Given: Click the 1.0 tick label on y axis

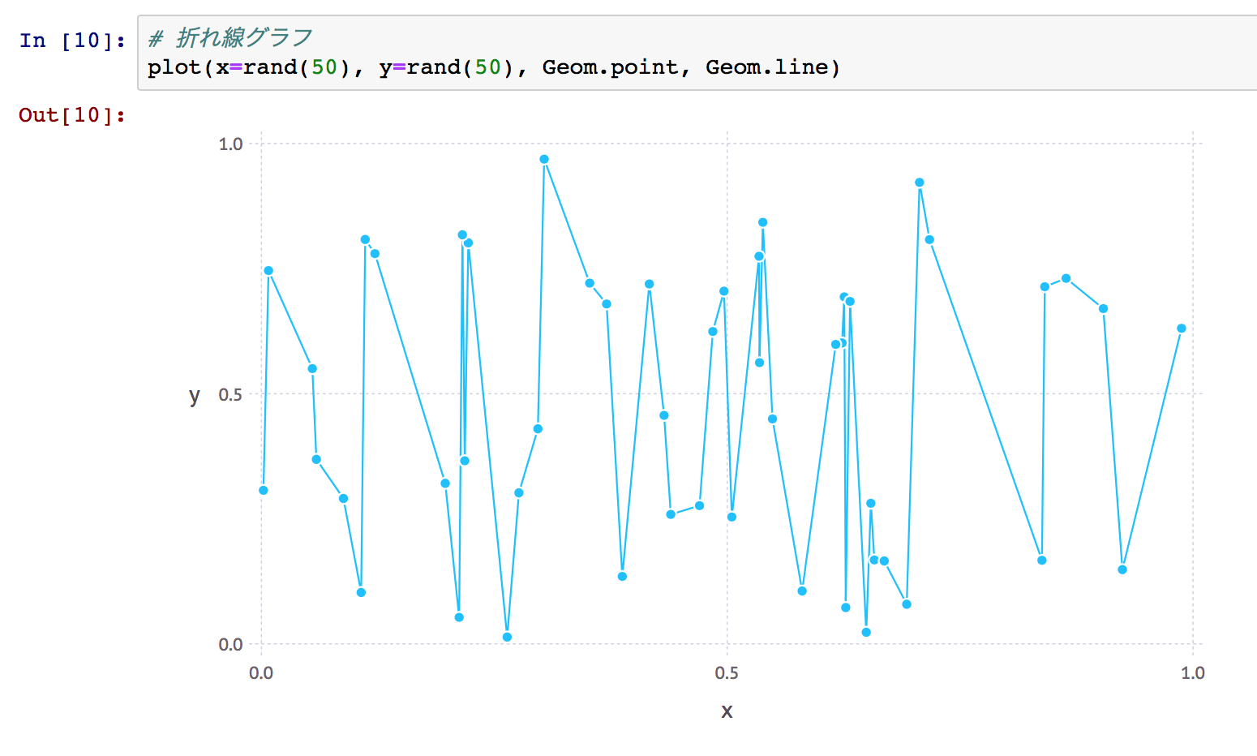Looking at the screenshot, I should pos(230,144).
